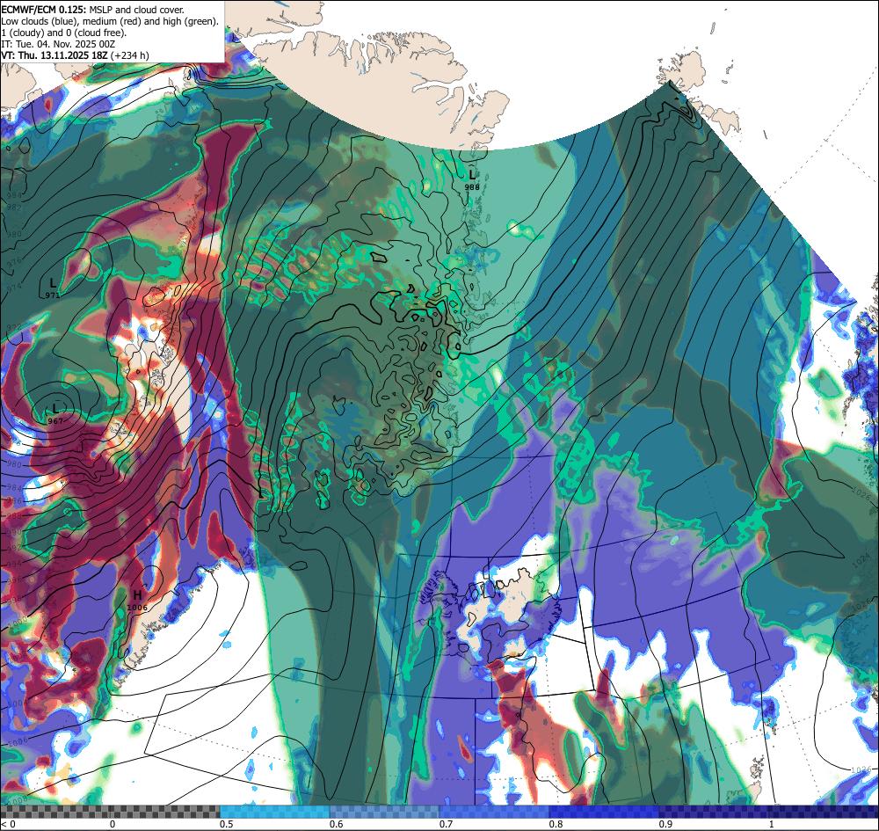Click the '< 0' colorbar label
The width and height of the screenshot is (879, 831).
tap(9, 824)
